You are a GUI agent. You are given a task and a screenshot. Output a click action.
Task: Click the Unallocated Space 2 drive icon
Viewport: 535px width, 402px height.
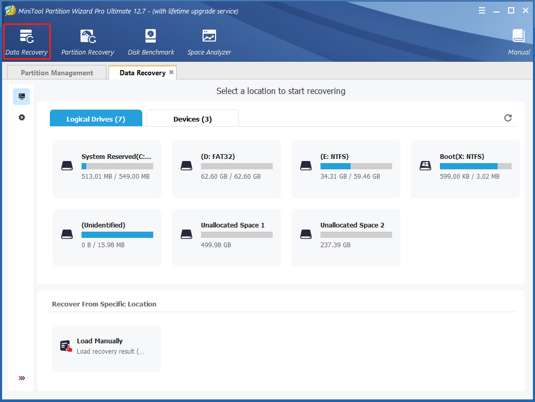[x=306, y=234]
